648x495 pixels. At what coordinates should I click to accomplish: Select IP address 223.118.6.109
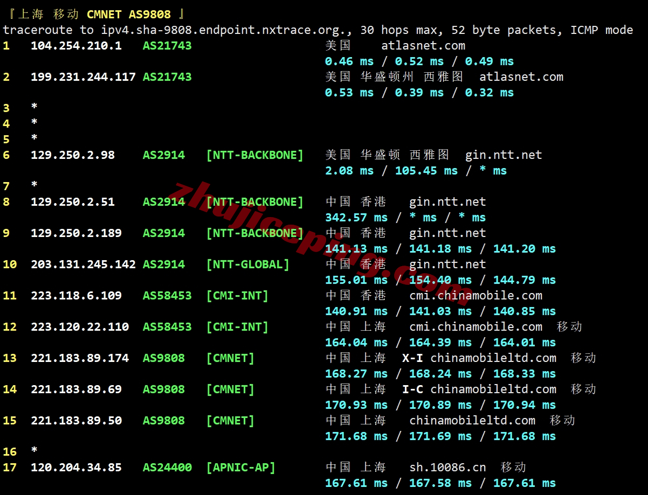(x=76, y=296)
